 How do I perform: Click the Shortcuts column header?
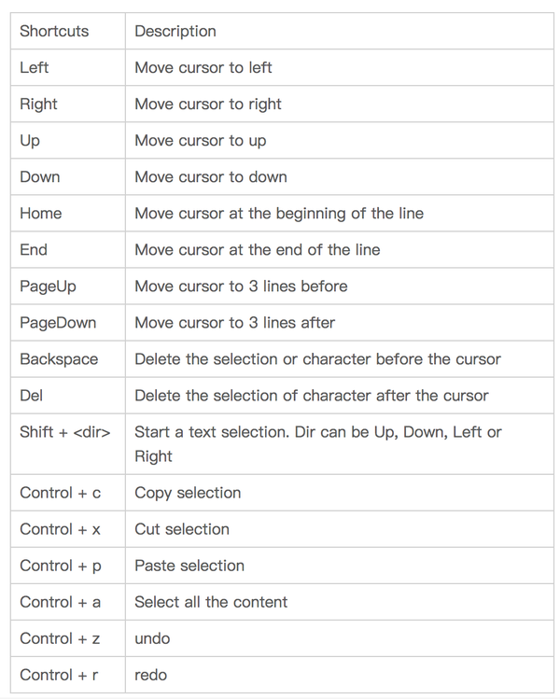pos(54,31)
